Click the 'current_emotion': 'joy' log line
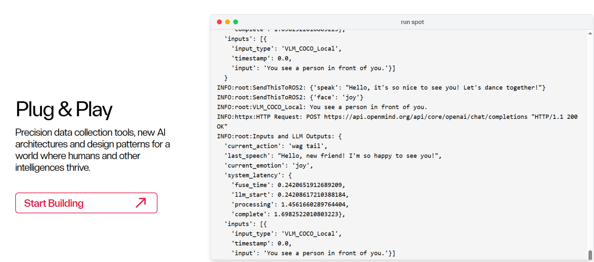Screen dimensions: 594x262 [x=268, y=165]
